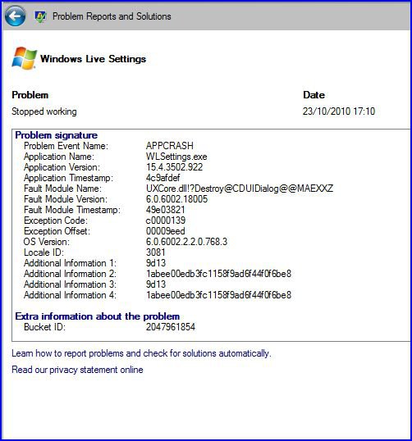Viewport: 412px width, 441px height.
Task: Click the 'OS Version:' label
Action: click(47, 242)
